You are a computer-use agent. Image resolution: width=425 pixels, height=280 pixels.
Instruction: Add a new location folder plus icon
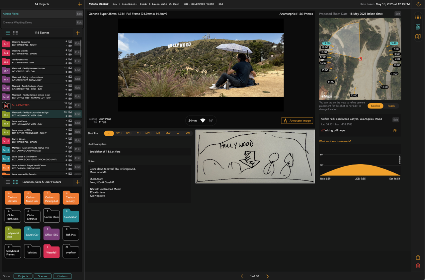78,182
